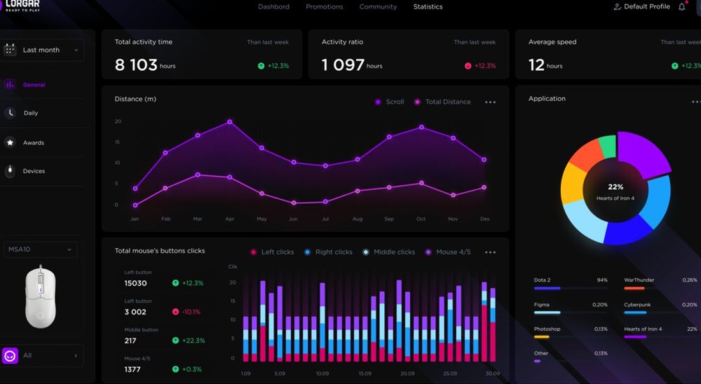Open Distance chart three-dot menu
Screen dimensions: 701x384
pos(491,103)
